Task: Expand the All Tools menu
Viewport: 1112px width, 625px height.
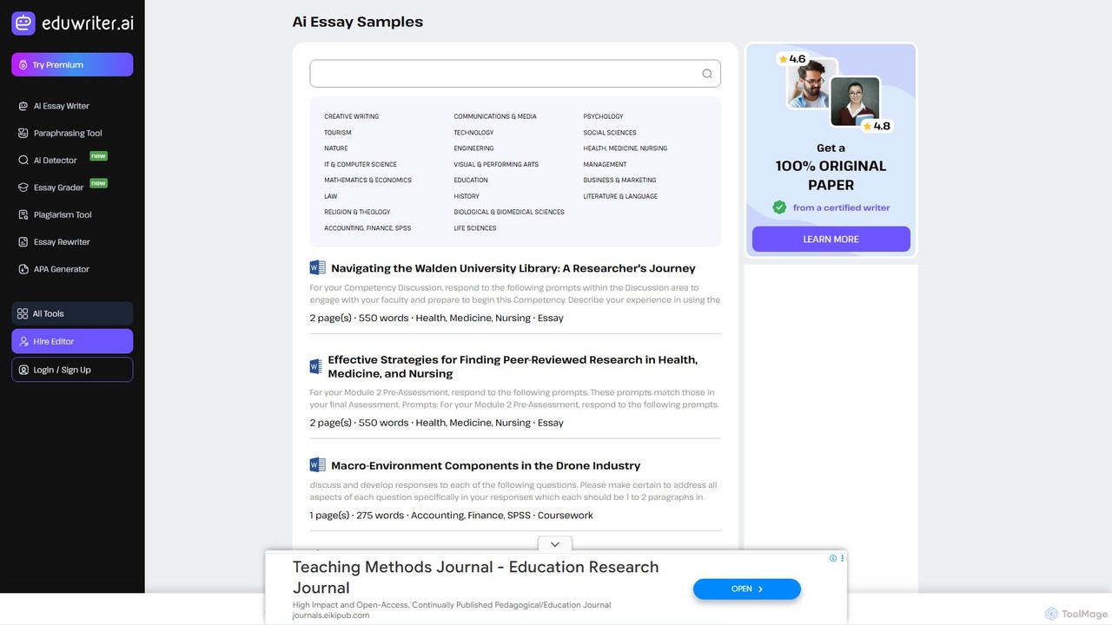Action: 72,313
